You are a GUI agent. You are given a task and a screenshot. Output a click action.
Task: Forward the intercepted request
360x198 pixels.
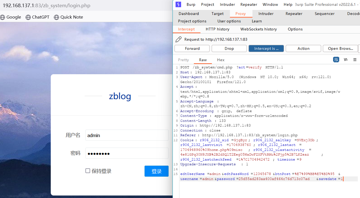192,48
